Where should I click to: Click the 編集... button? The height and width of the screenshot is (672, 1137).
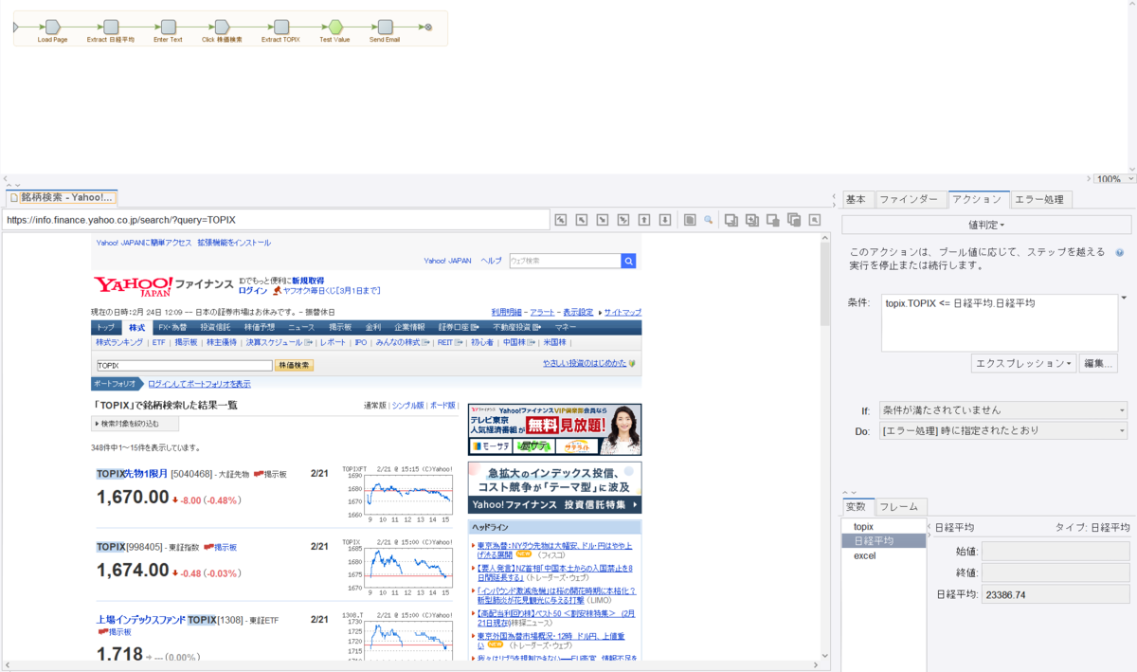coord(1098,363)
